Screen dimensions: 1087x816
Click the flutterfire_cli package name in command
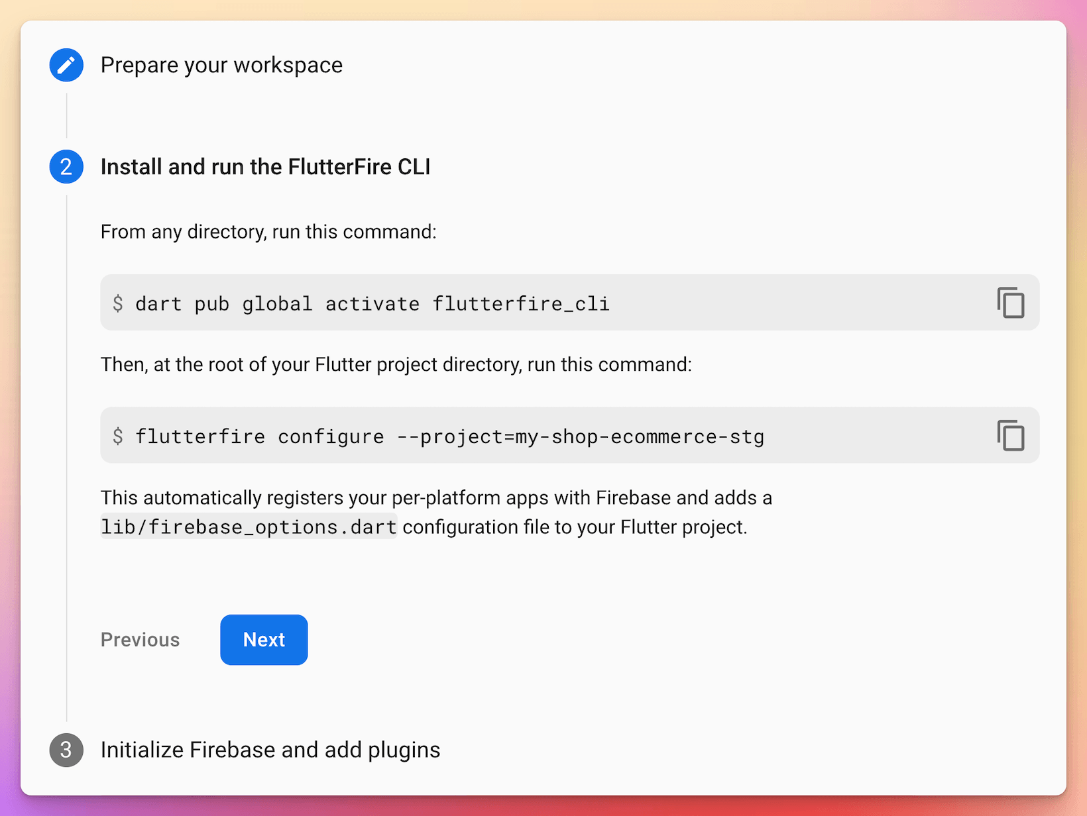pos(521,303)
